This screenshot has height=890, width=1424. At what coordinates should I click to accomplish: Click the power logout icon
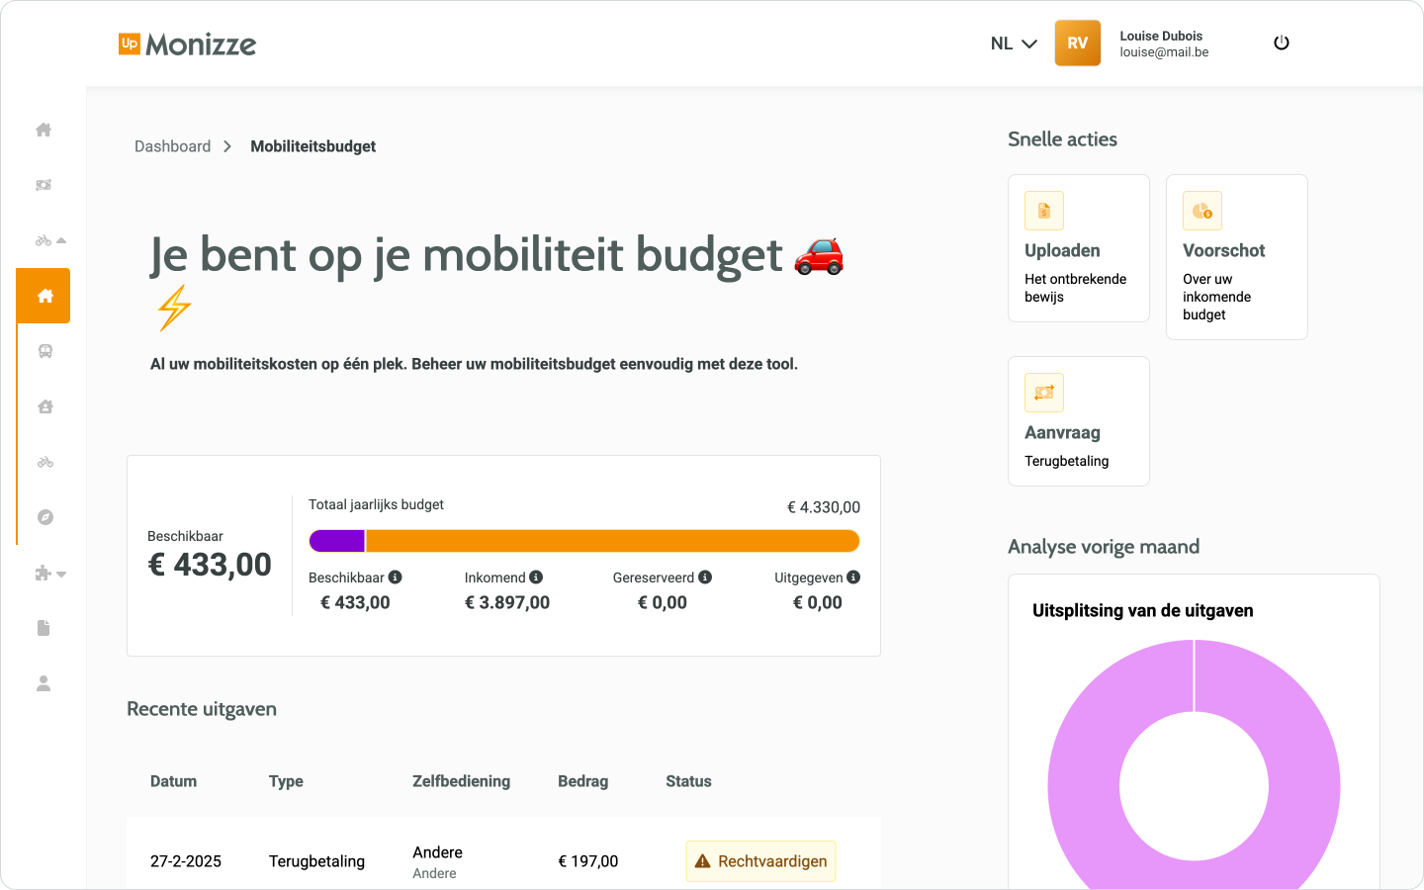pyautogui.click(x=1282, y=44)
